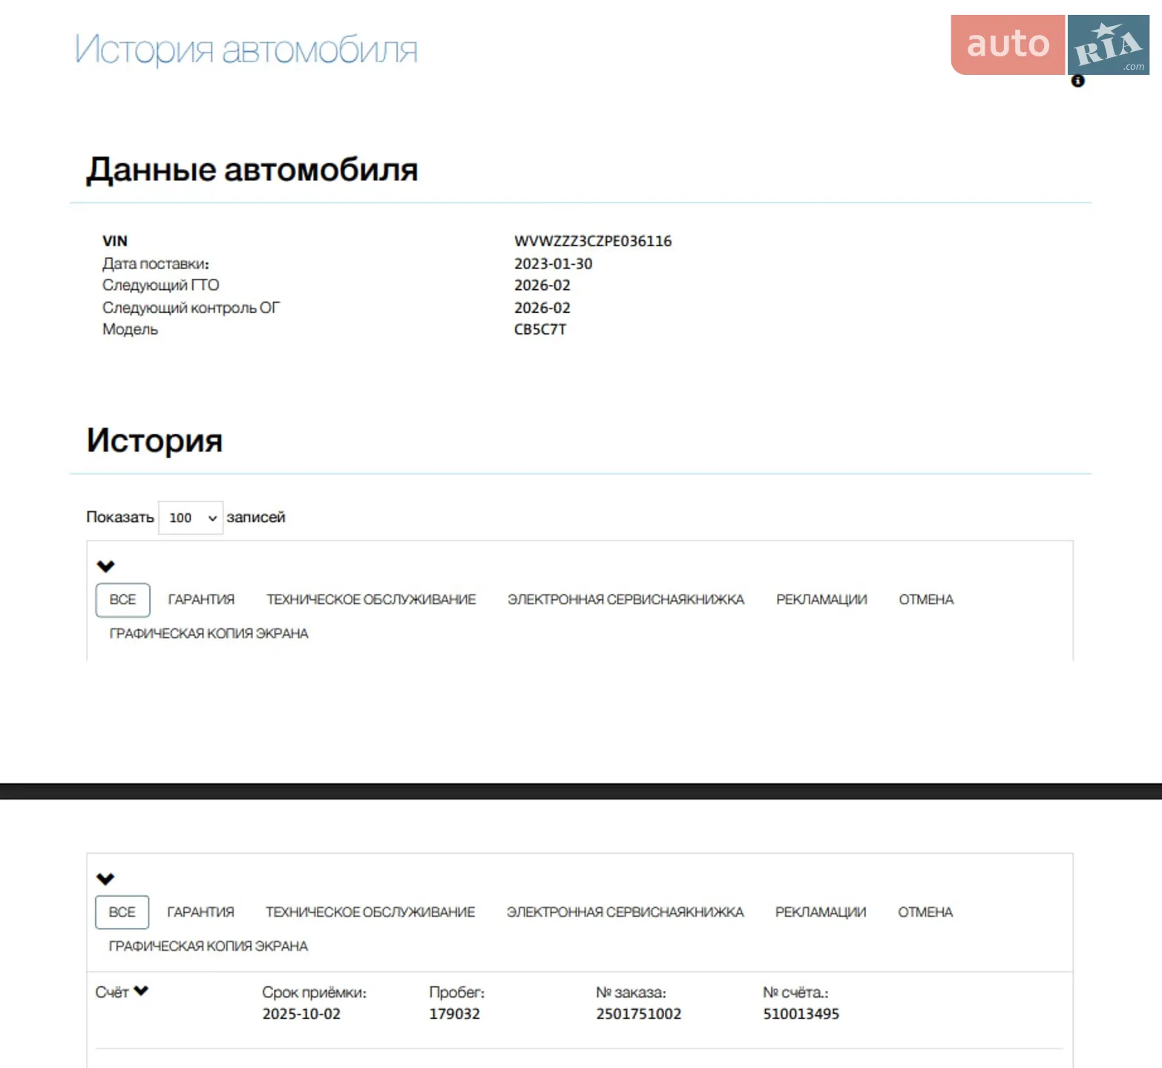Screen dimensions: 1162x1068
Task: Click the История автомобиля page title
Action: [246, 50]
